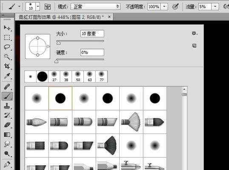
Task: Select the Gradient tool
Action: [x=7, y=135]
